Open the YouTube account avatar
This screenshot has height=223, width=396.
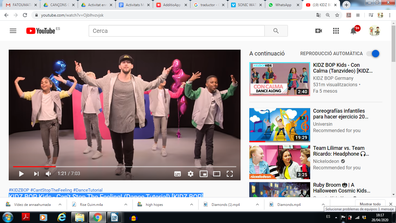[375, 31]
